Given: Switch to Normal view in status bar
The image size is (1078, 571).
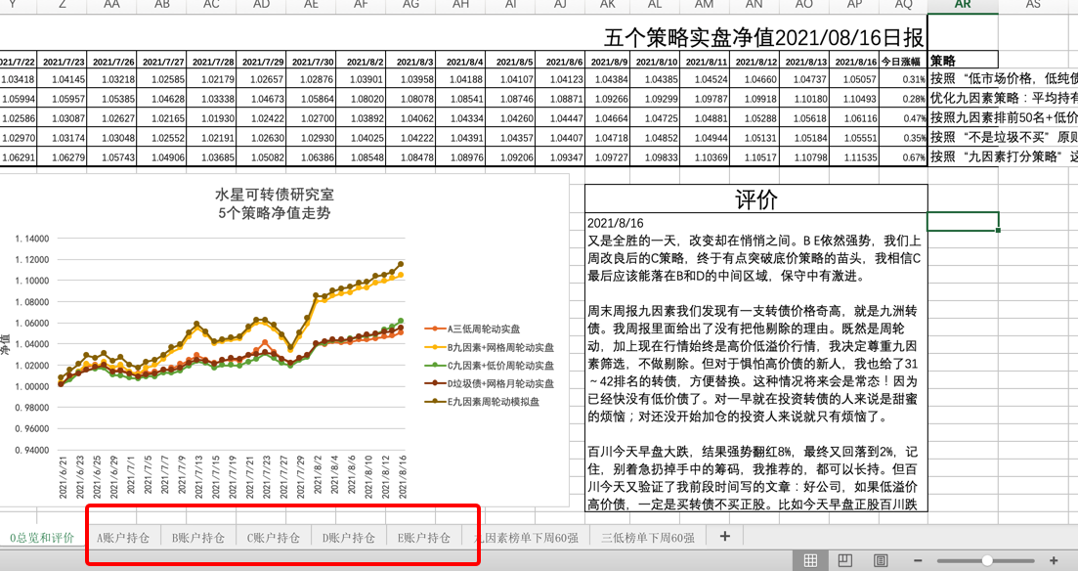Looking at the screenshot, I should point(810,560).
